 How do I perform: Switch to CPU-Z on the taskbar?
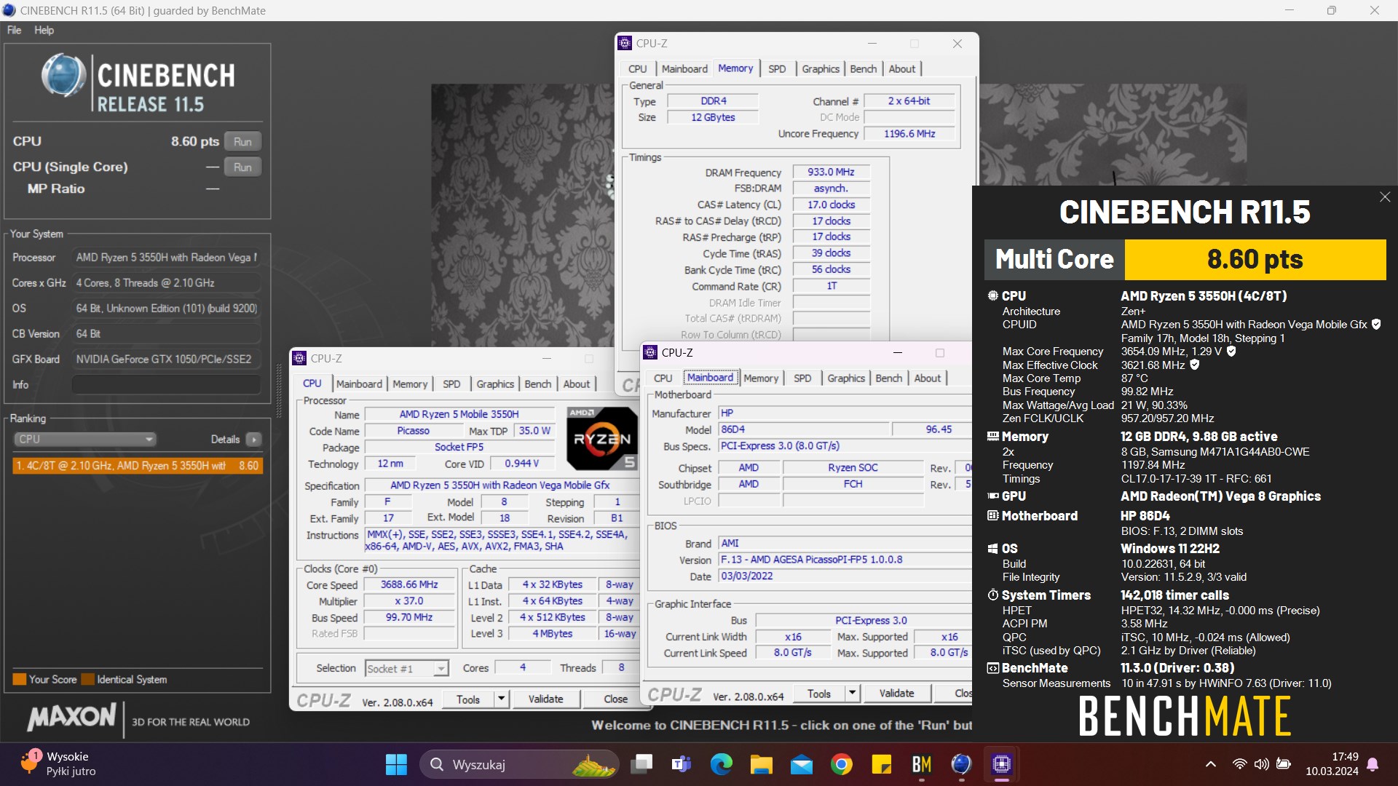point(1002,764)
